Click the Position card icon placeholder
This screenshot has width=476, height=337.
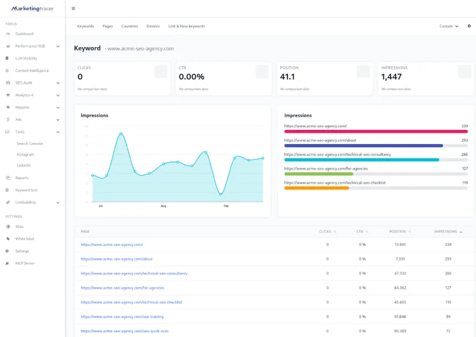coord(363,71)
